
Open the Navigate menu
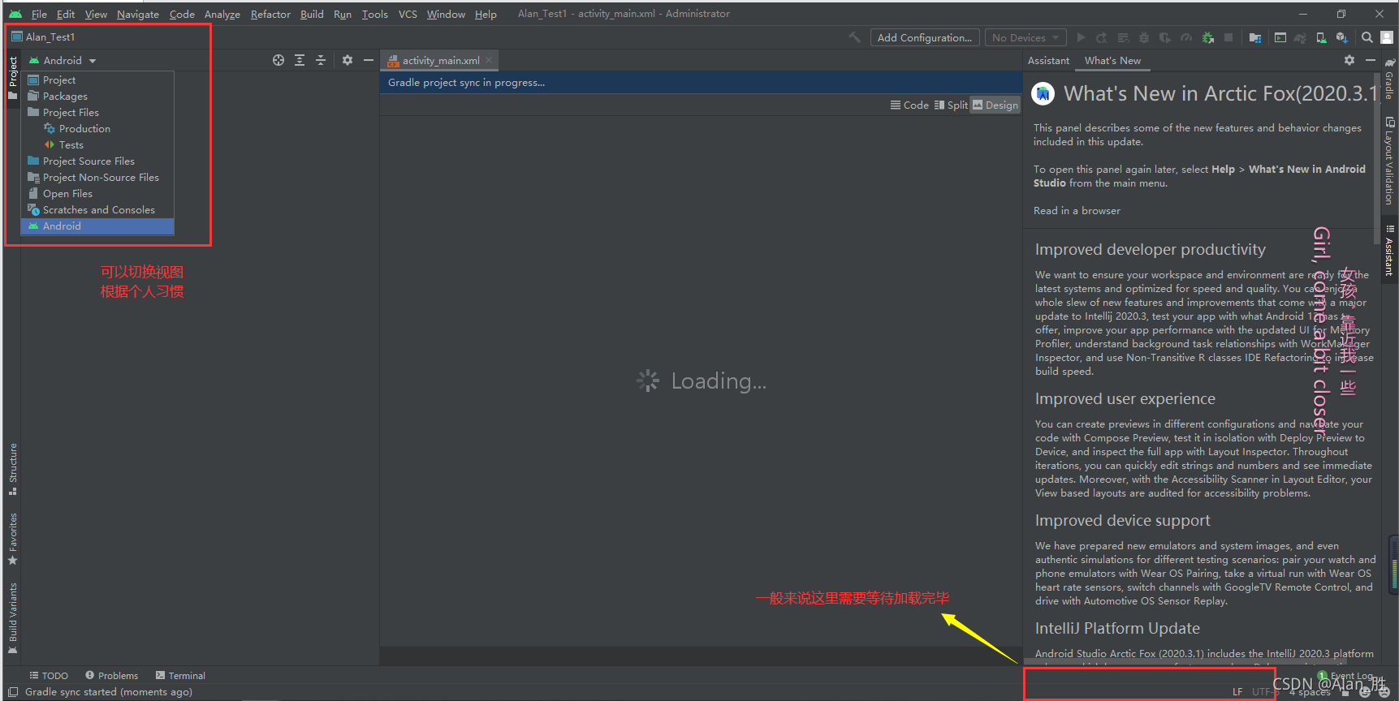click(138, 14)
